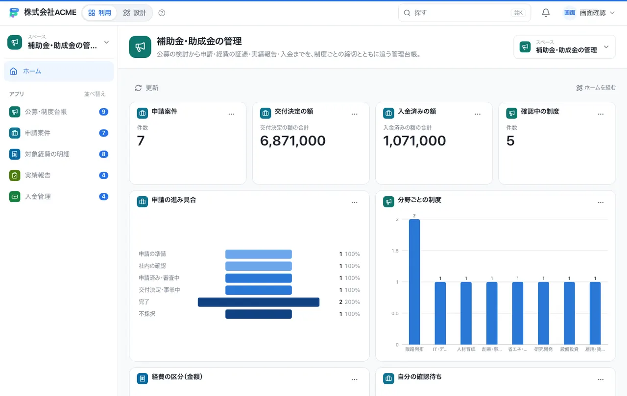Image resolution: width=627 pixels, height=396 pixels.
Task: Open 対象経費の明細 app
Action: click(59, 154)
